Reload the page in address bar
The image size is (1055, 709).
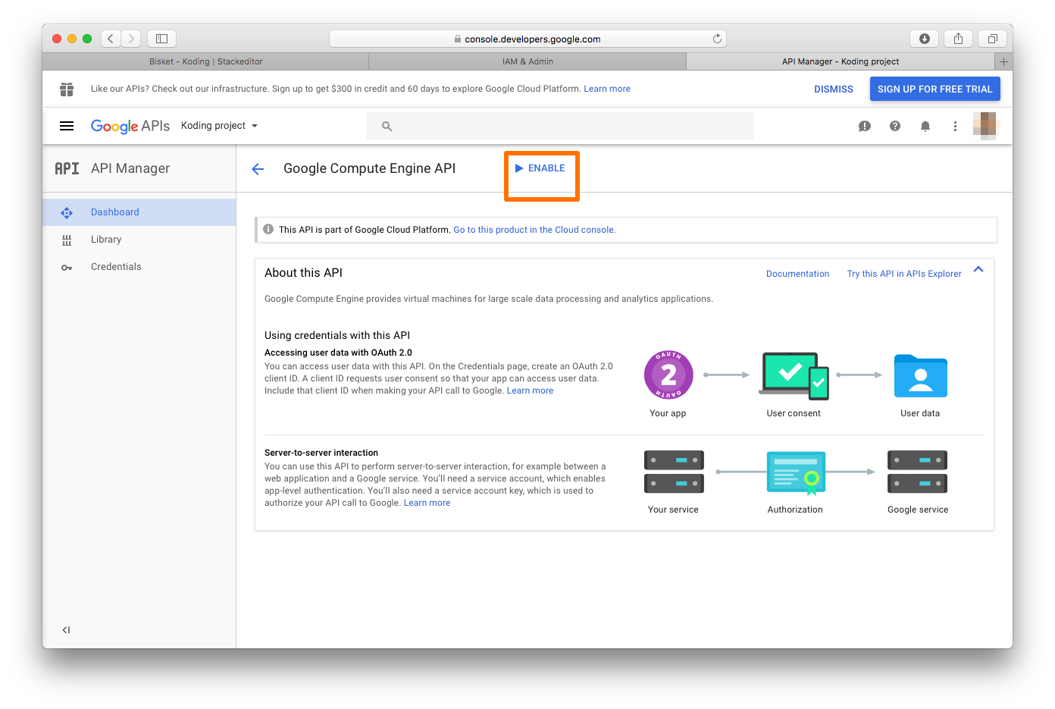point(717,39)
